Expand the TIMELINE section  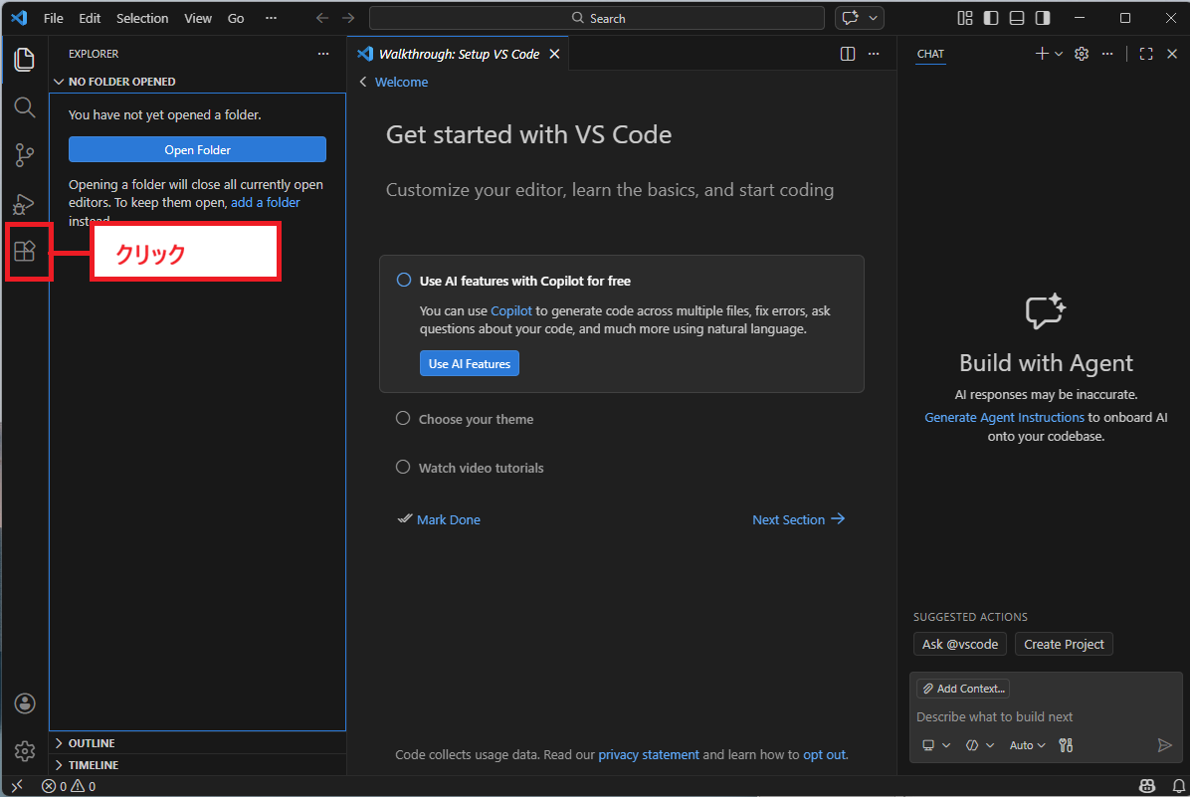[94, 765]
